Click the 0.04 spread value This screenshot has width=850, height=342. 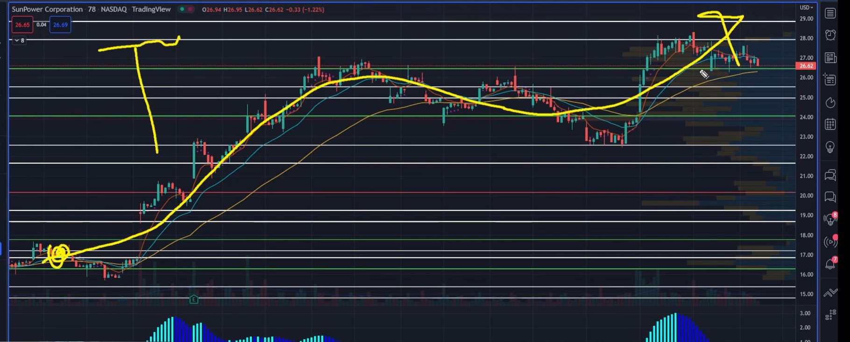click(x=41, y=25)
